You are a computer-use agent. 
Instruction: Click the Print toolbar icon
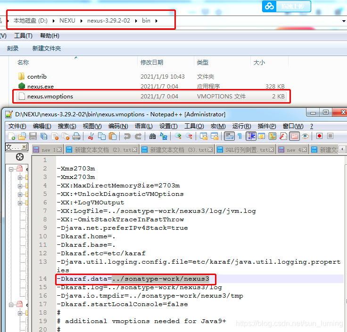pos(76,136)
